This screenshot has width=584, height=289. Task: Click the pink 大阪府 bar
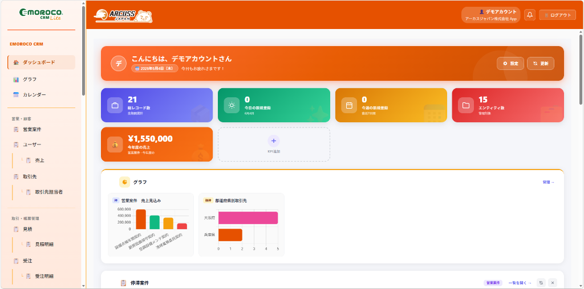(x=248, y=218)
